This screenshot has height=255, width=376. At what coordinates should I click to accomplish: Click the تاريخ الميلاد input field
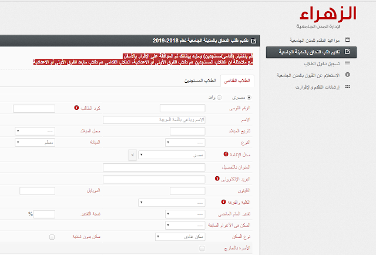click(187, 131)
